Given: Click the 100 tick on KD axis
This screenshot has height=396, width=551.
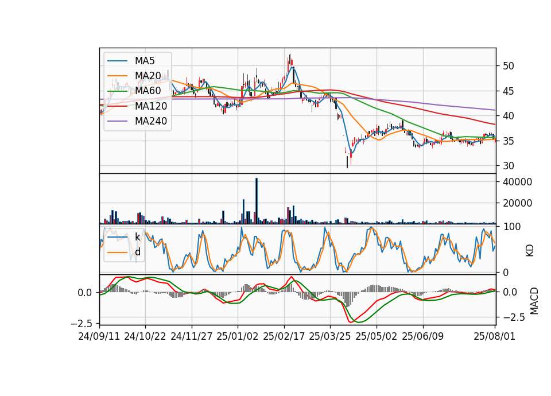Looking at the screenshot, I should coord(511,227).
